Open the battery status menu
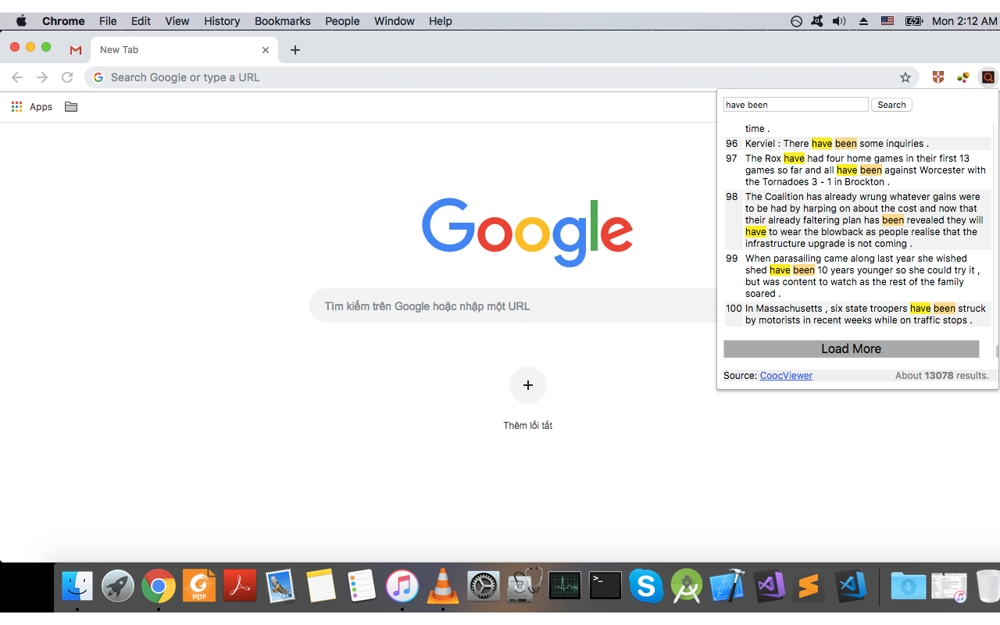 914,21
